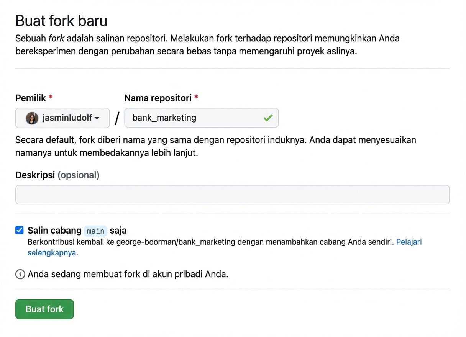The width and height of the screenshot is (466, 337).
Task: Click the Nama repositori field label
Action: (x=161, y=98)
